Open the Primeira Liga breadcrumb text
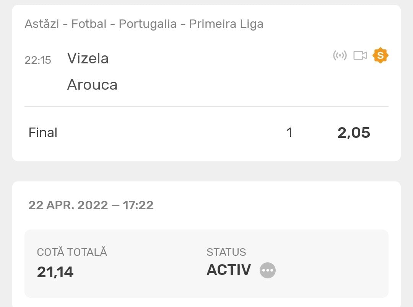This screenshot has height=307, width=413. pos(226,24)
